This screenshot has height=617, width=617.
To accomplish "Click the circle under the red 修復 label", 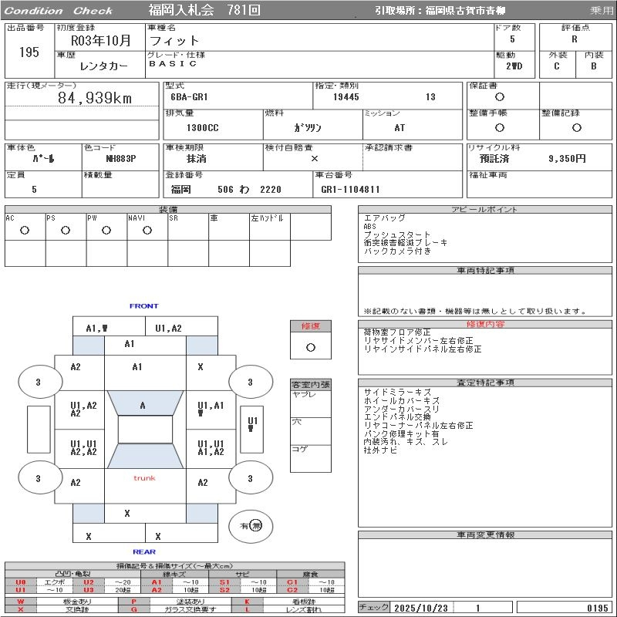I will click(310, 347).
